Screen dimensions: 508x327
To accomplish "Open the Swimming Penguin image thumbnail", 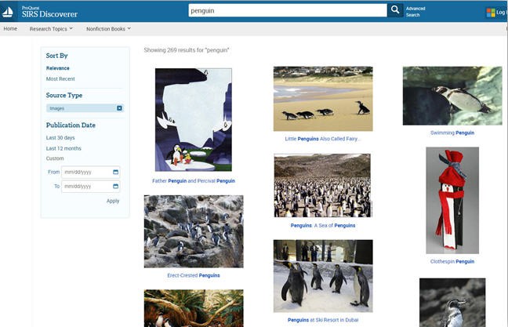I will 452,96.
